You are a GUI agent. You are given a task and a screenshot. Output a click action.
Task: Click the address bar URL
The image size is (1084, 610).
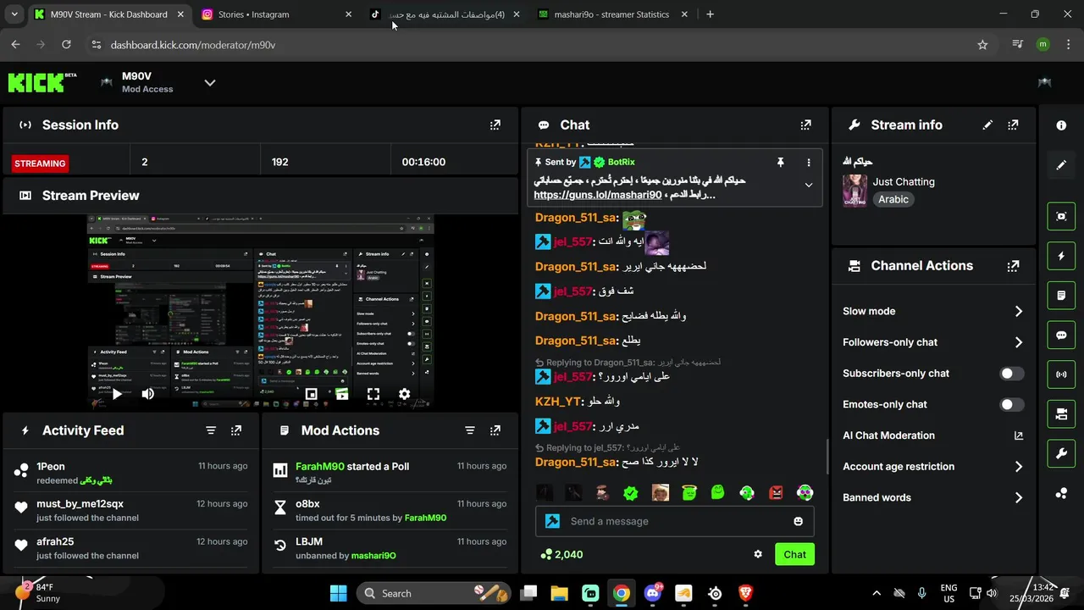click(x=193, y=45)
